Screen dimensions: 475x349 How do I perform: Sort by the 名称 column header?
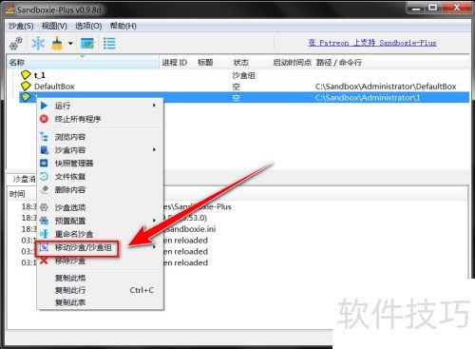point(83,63)
